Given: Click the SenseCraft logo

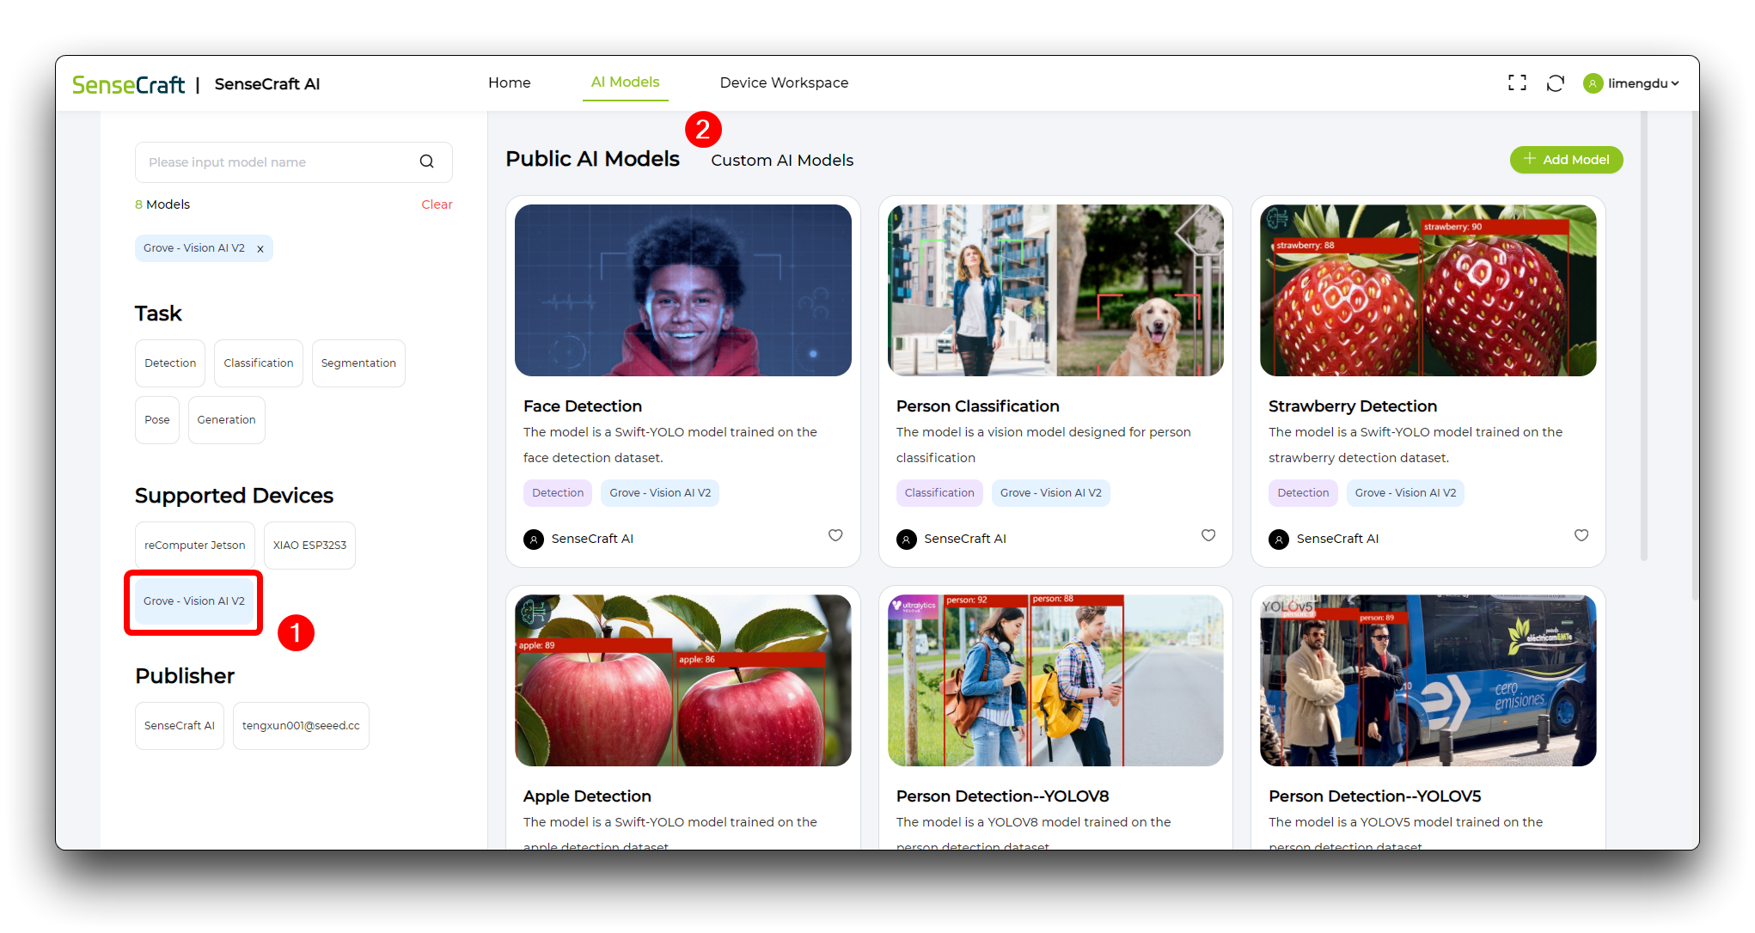Looking at the screenshot, I should click(128, 84).
